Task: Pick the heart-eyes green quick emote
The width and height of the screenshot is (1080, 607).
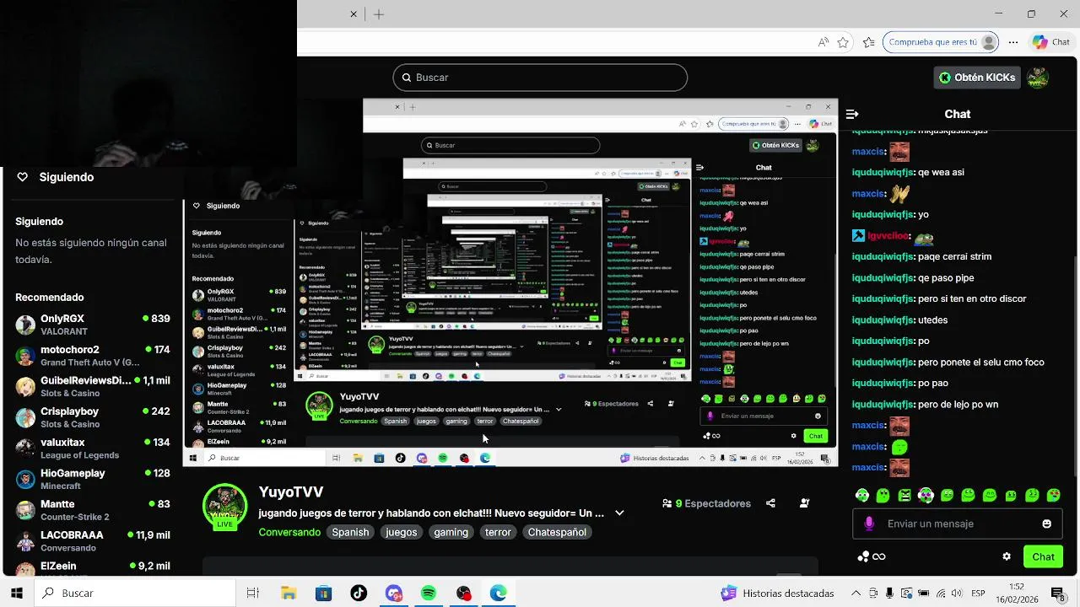Action: (1054, 496)
